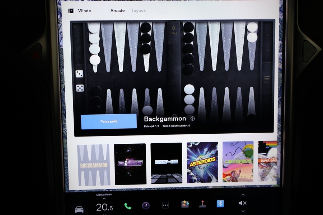Switch to the Arcade tab

(117, 10)
